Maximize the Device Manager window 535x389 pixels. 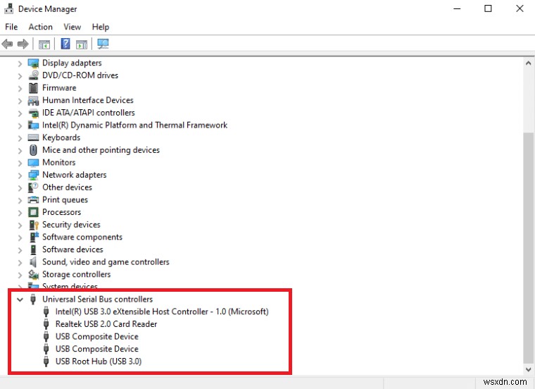pyautogui.click(x=488, y=8)
